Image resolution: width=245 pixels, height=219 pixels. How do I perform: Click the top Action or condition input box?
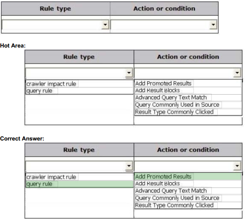pyautogui.click(x=160, y=24)
